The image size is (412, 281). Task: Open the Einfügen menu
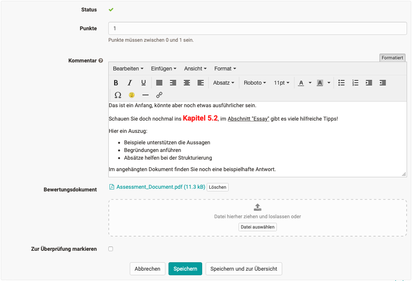(x=163, y=69)
